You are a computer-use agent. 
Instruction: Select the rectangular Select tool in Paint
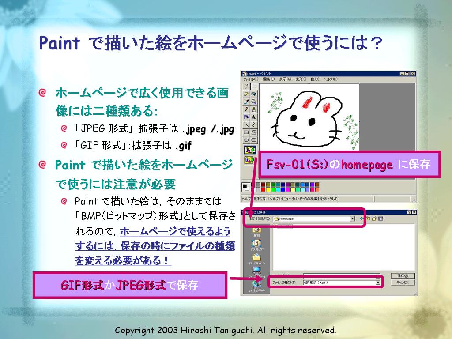[x=254, y=86]
